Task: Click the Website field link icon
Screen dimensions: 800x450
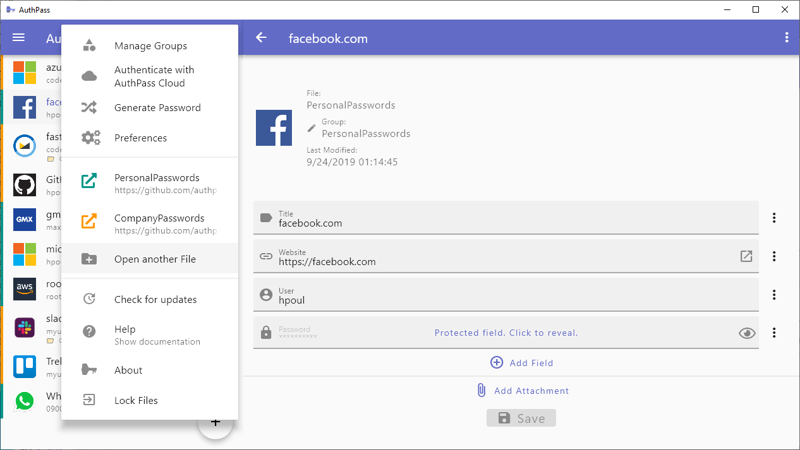Action: point(267,256)
